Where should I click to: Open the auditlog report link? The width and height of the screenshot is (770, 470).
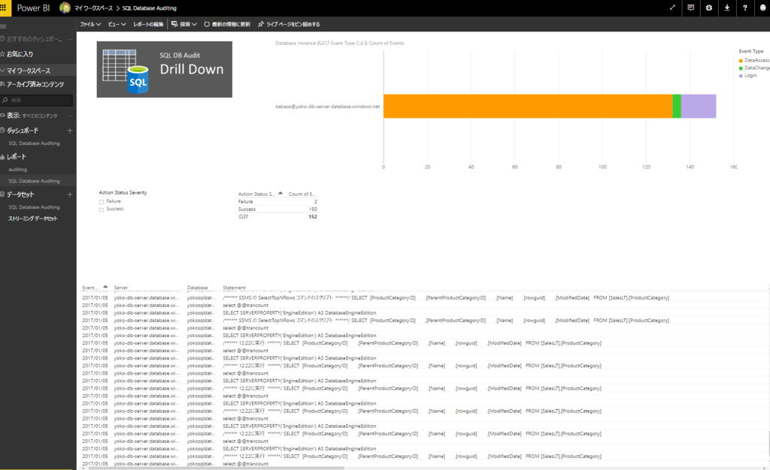click(18, 170)
